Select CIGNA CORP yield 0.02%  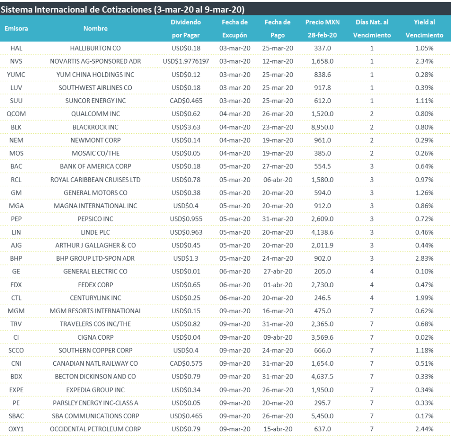(x=424, y=337)
